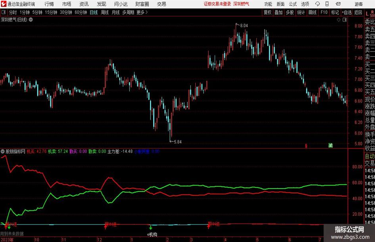Switch to 30分钟 chart period
Screen dimensions: 375x242
[66, 12]
